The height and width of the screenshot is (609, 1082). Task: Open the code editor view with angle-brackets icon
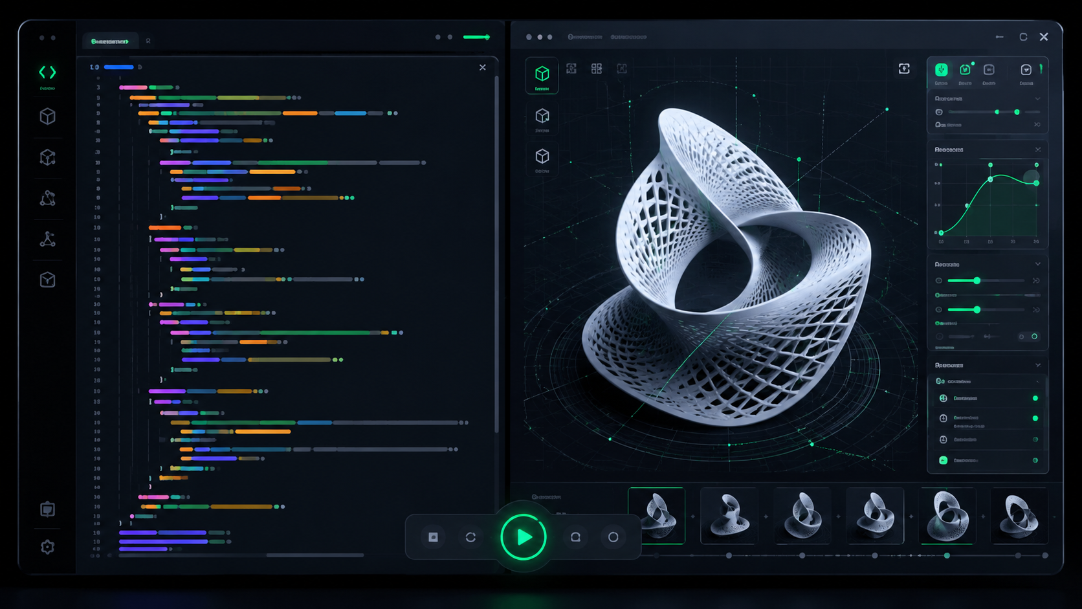(47, 72)
